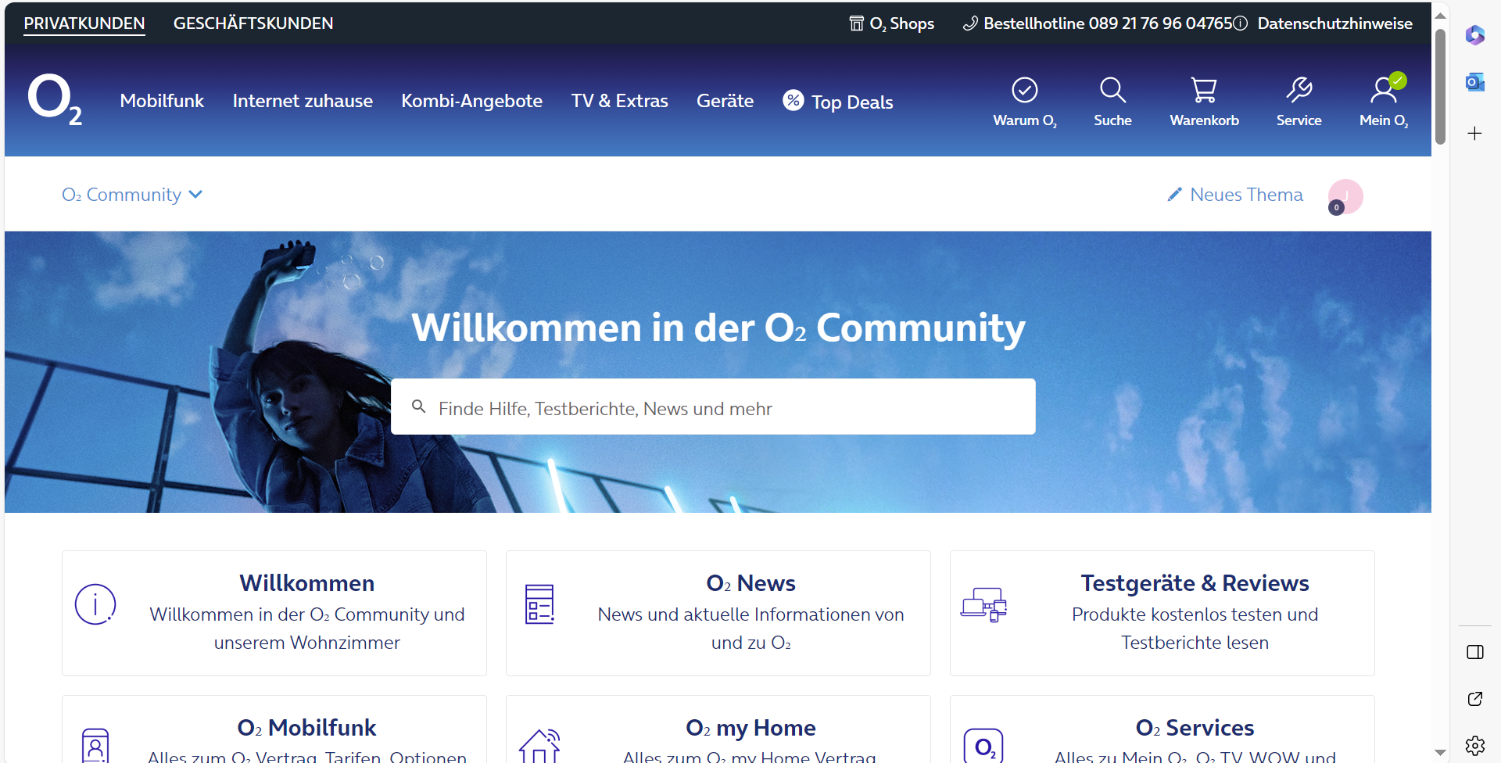Viewport: 1501px width, 763px height.
Task: Click the search magnifier in community search box
Action: coord(419,407)
